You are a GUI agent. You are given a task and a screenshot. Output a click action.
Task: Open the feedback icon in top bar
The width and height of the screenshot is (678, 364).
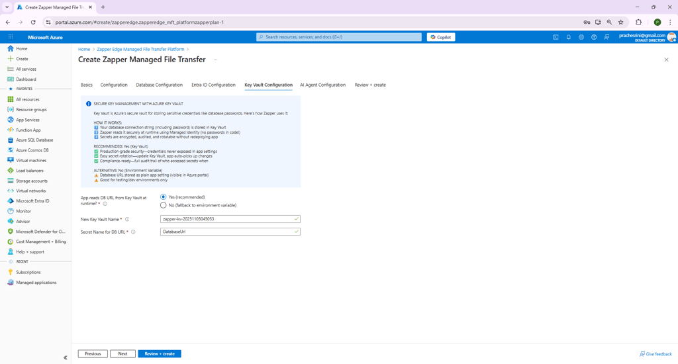pos(606,37)
